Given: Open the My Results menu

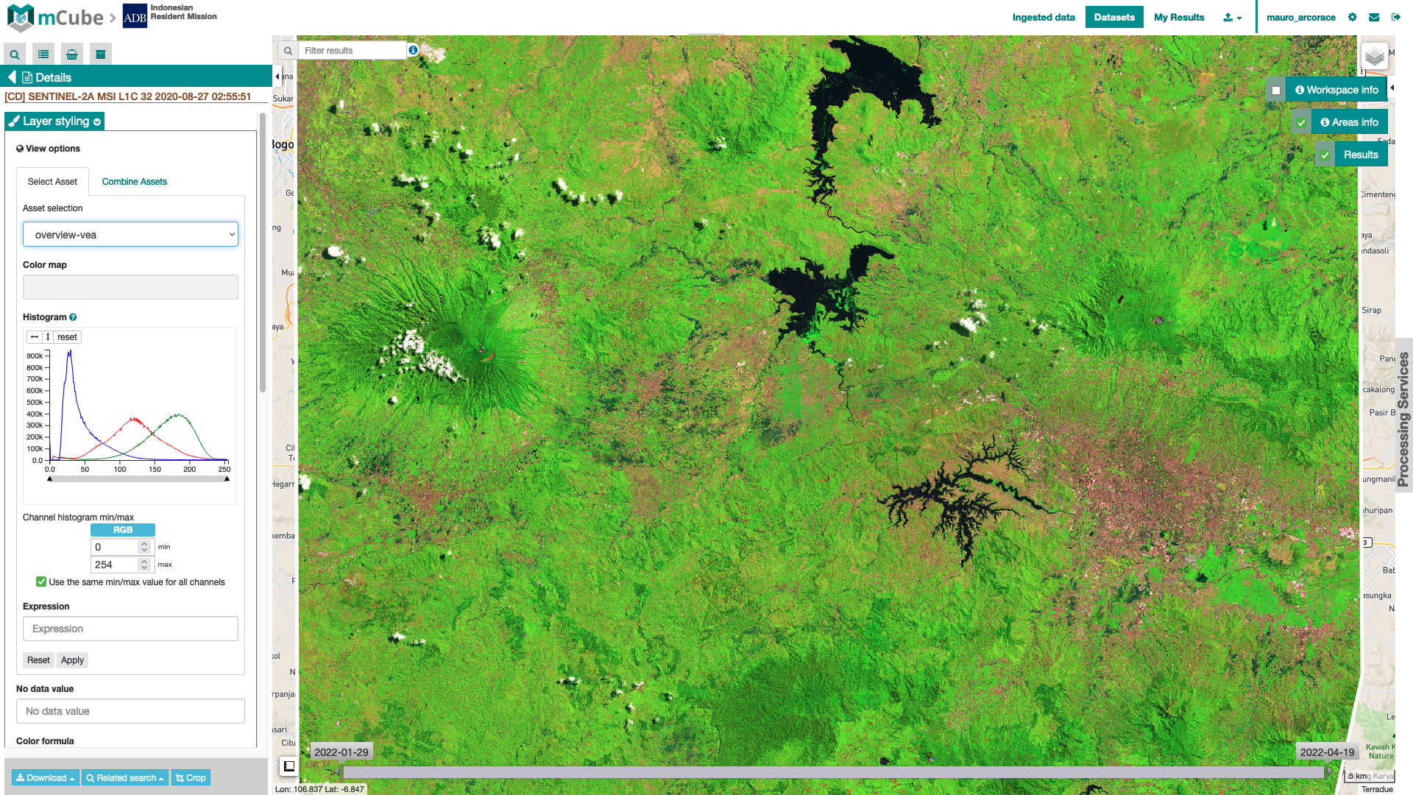Looking at the screenshot, I should (x=1179, y=18).
